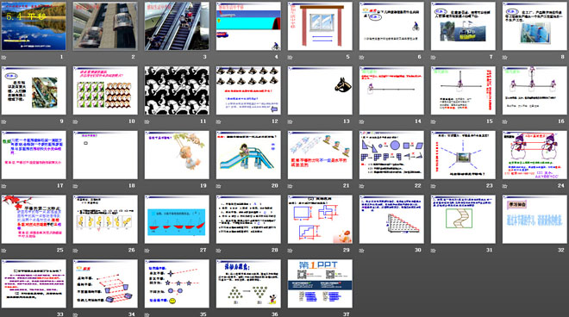Click the transition star icon beneath slide 20
The height and width of the screenshot is (317, 569).
pos(219,186)
